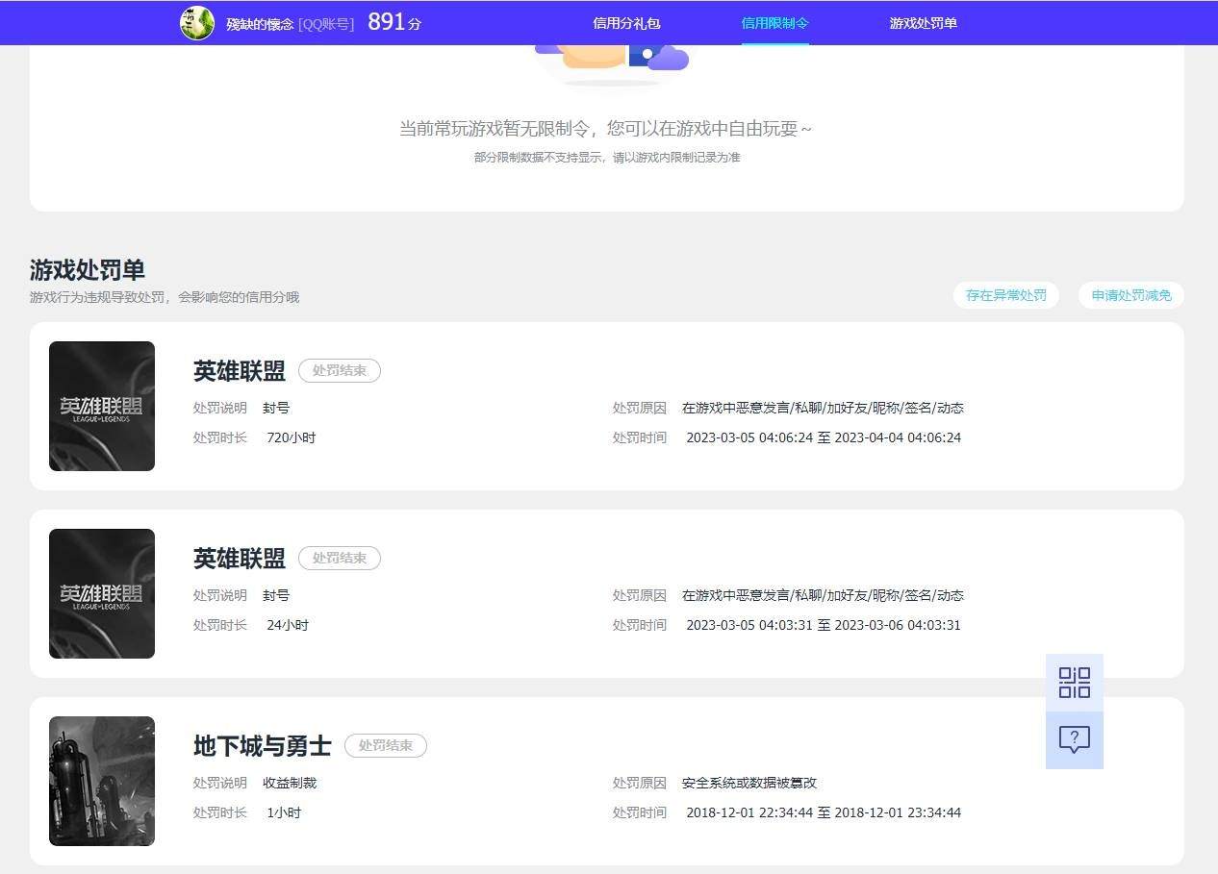Viewport: 1218px width, 874px height.
Task: Click the 1小时 punishment duration
Action: point(284,812)
